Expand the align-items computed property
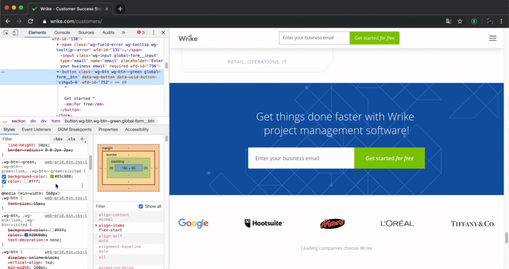Viewport: 509px width, 269px height. 96,226
